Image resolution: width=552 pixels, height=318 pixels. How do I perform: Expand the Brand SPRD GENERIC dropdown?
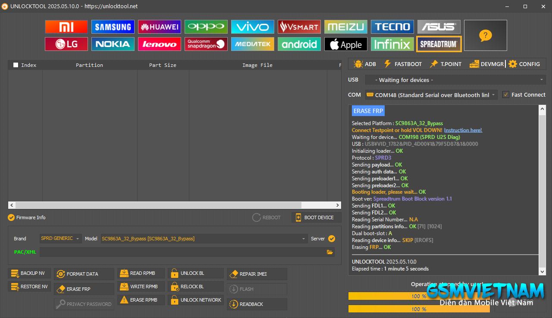[60, 239]
